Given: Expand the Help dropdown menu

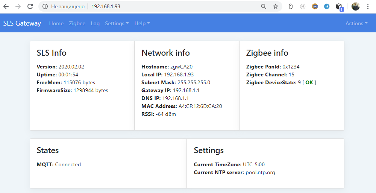Looking at the screenshot, I should 142,23.
